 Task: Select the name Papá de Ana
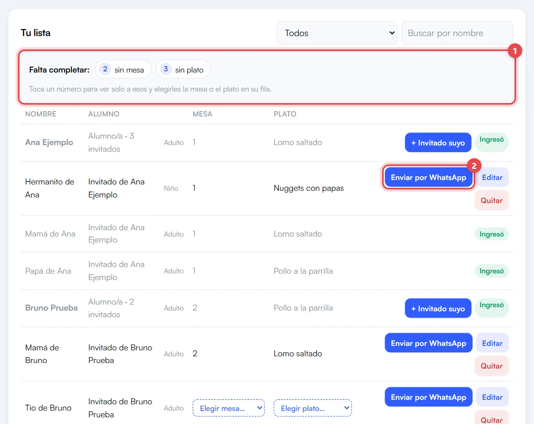click(x=48, y=271)
